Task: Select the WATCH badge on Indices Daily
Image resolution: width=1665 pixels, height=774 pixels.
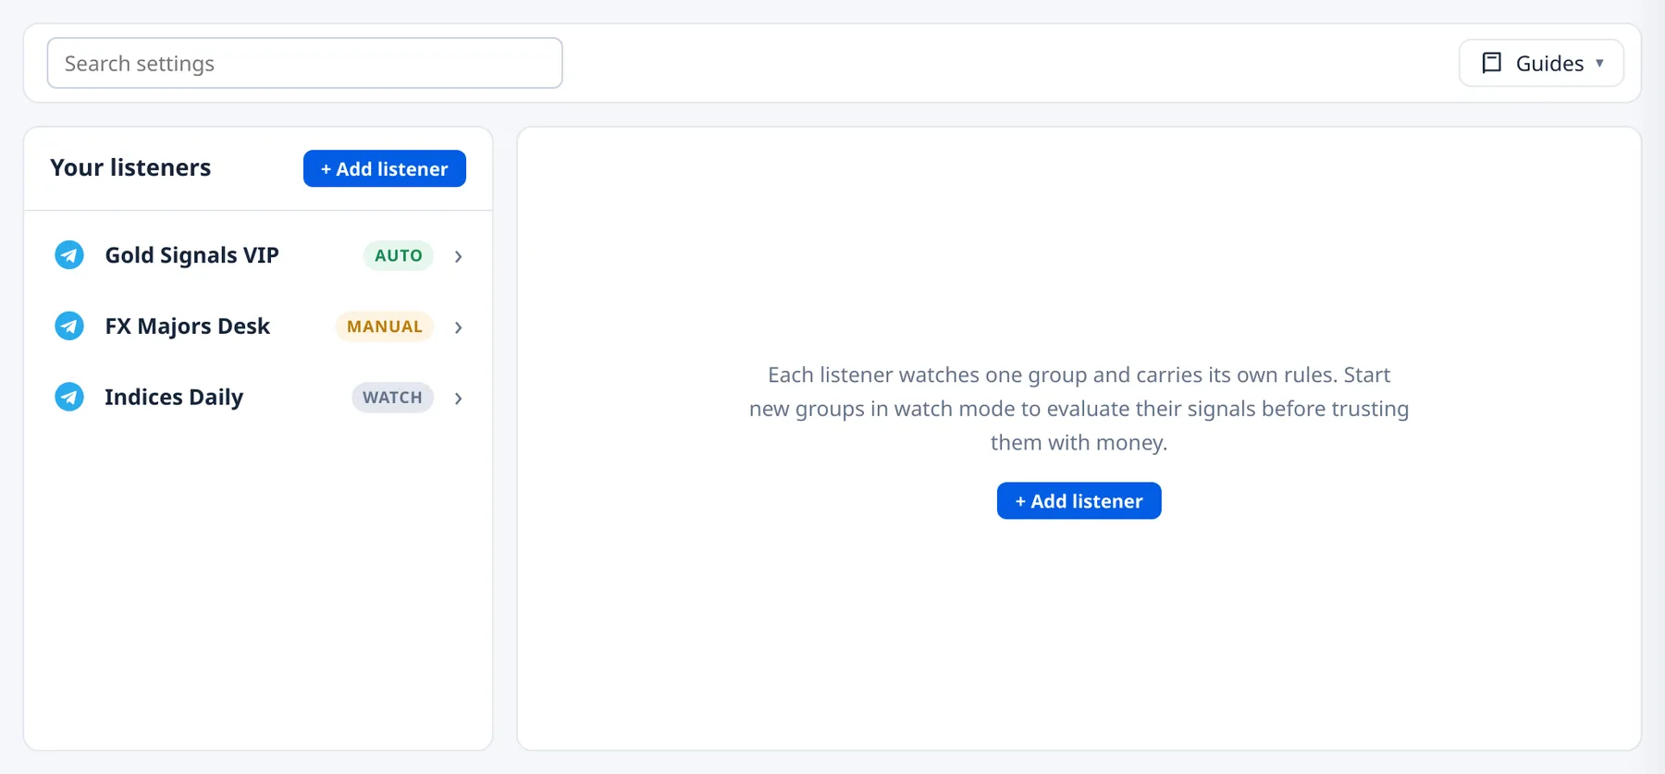Action: (392, 398)
